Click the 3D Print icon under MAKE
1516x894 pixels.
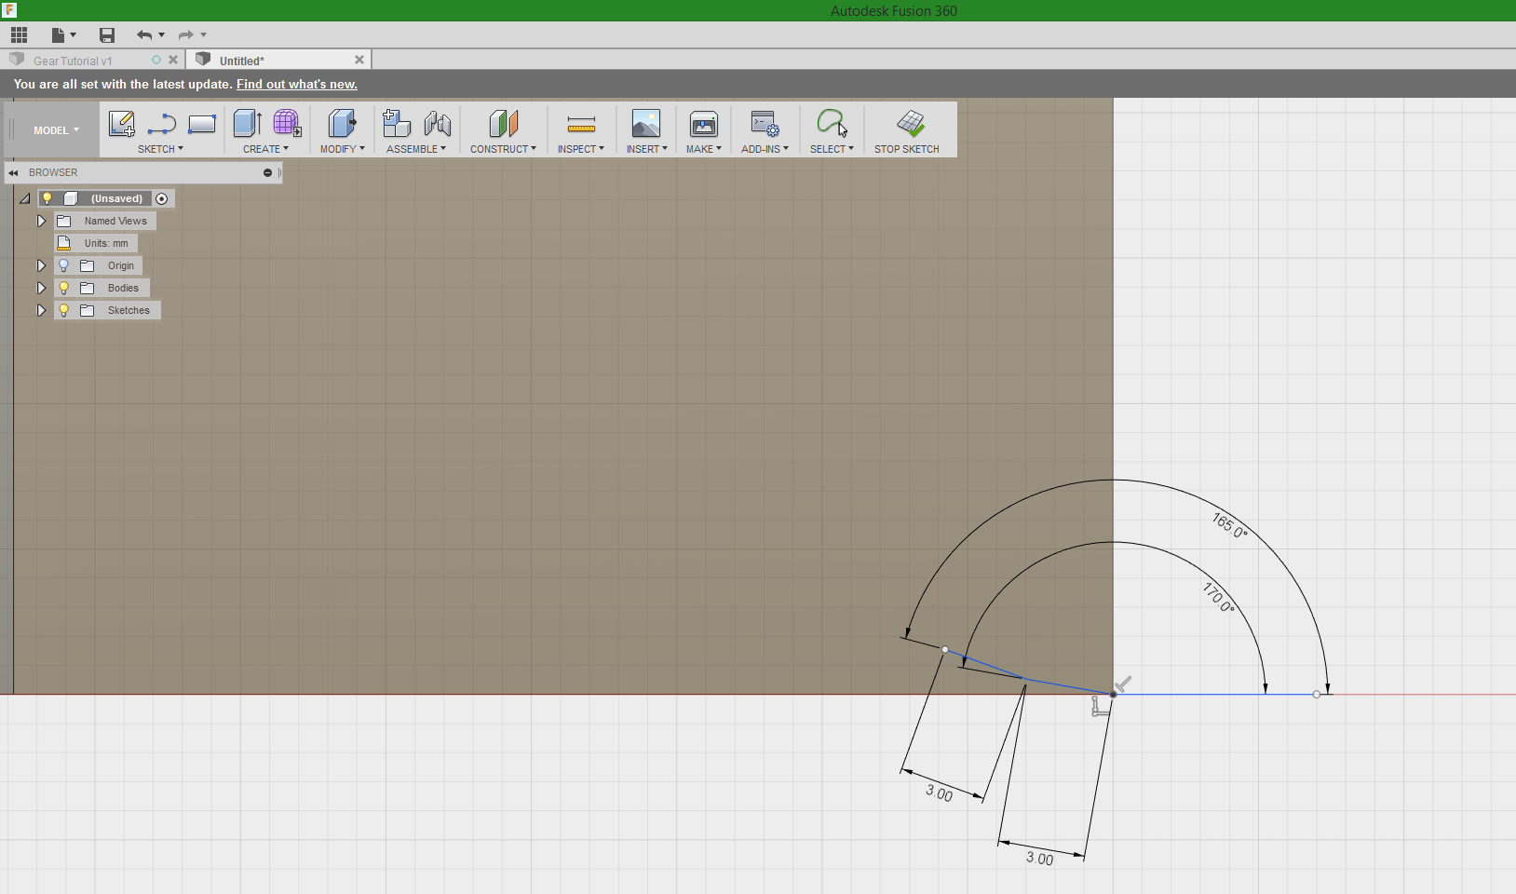703,126
